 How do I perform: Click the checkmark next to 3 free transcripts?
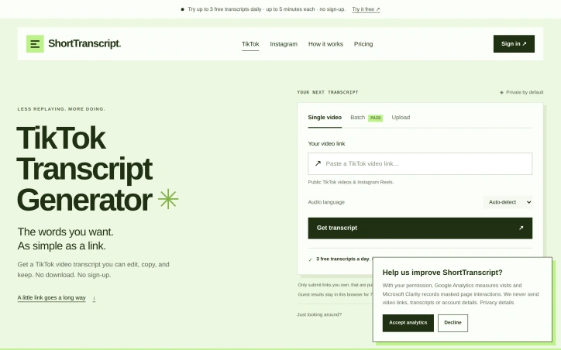point(310,259)
